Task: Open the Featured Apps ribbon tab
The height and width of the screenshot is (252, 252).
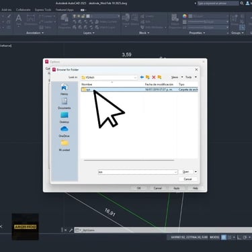Action: pos(65,10)
